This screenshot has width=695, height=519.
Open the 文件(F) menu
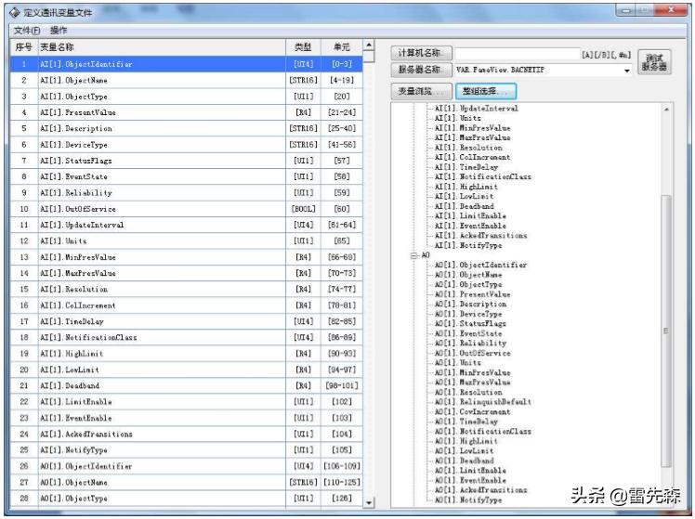tap(27, 30)
